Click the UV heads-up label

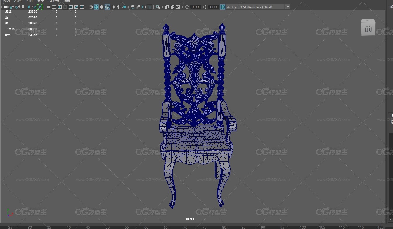(x=7, y=35)
